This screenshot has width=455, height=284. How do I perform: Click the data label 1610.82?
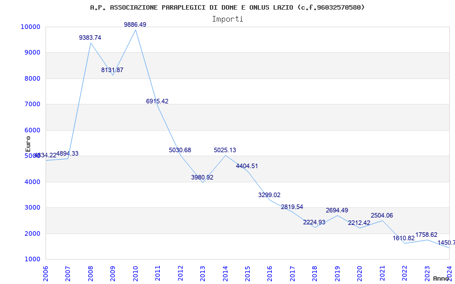tap(404, 239)
